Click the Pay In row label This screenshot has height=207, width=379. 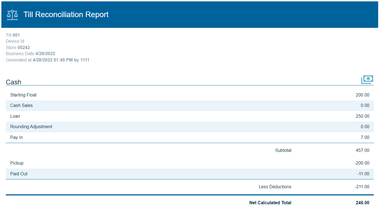(17, 138)
